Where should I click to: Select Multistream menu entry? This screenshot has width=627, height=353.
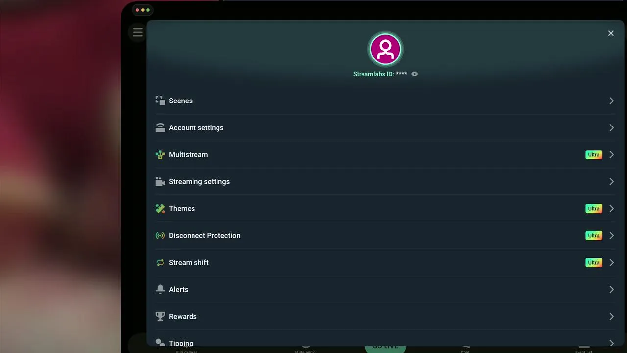pyautogui.click(x=385, y=154)
